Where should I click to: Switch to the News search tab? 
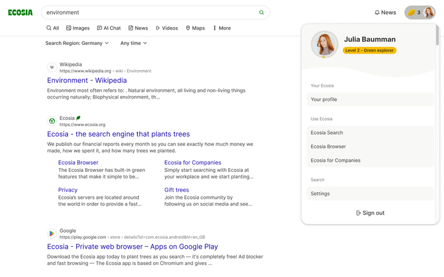[138, 28]
